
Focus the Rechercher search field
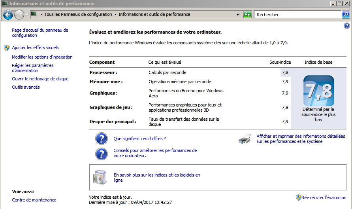(297, 15)
